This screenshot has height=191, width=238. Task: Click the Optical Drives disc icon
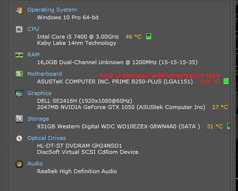19,138
